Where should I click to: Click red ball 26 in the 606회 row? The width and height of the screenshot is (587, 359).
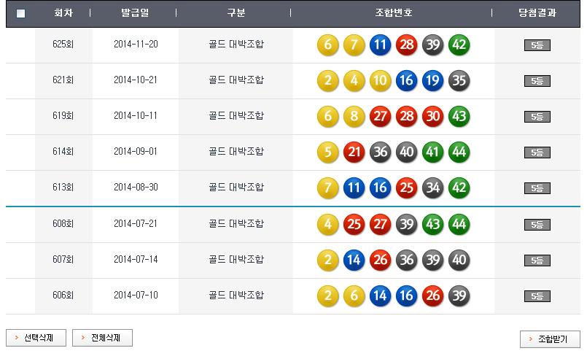pyautogui.click(x=433, y=296)
